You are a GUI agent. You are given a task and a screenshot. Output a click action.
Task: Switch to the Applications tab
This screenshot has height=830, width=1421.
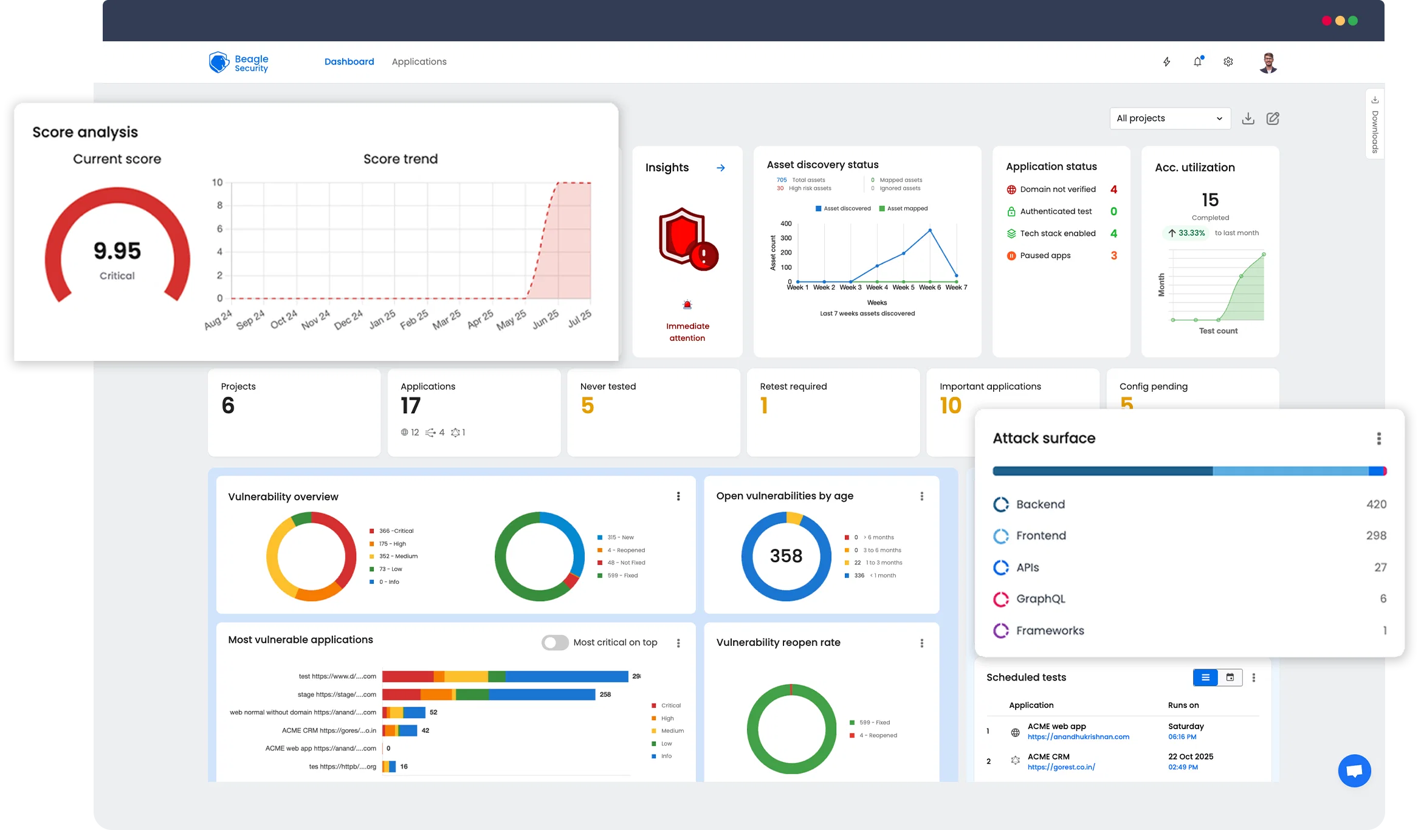[x=419, y=61]
